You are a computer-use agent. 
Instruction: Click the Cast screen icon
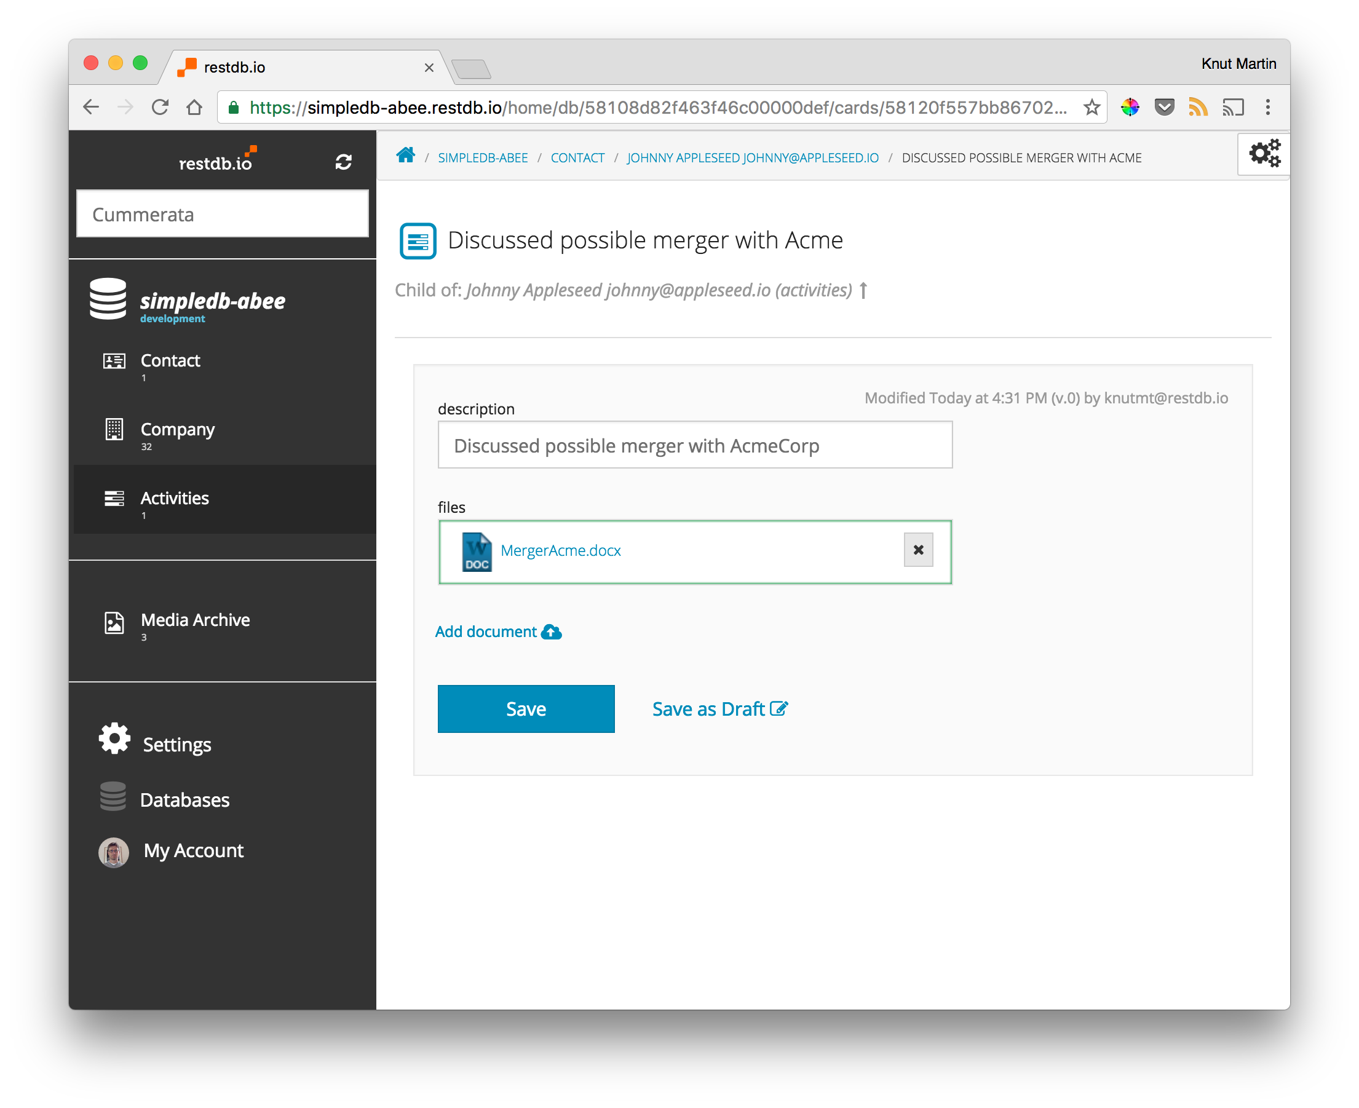pyautogui.click(x=1234, y=106)
